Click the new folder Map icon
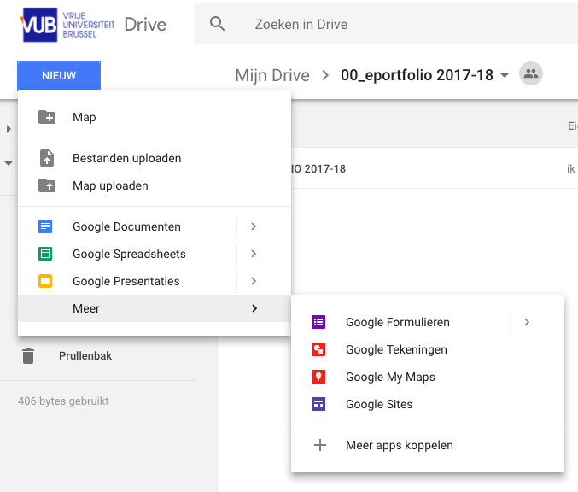This screenshot has height=492, width=578. (47, 117)
